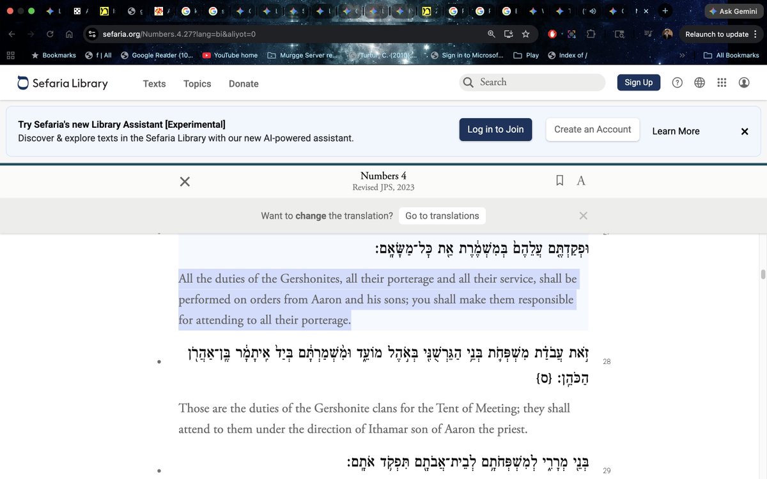This screenshot has width=767, height=479.
Task: Open the globe language selector
Action: pos(700,82)
